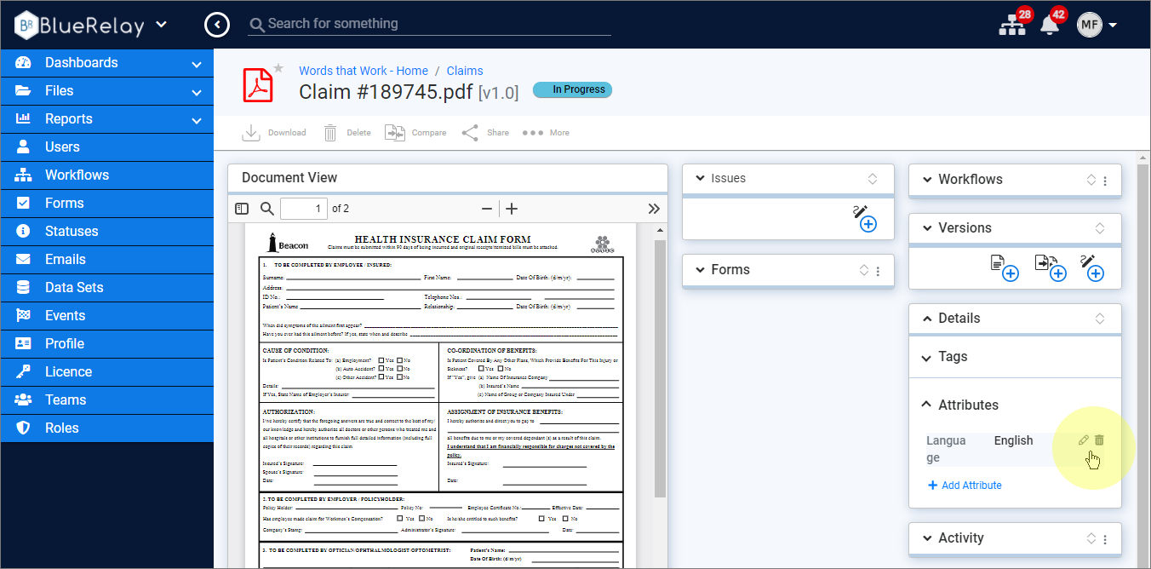
Task: Zoom out of the PDF
Action: coord(487,209)
